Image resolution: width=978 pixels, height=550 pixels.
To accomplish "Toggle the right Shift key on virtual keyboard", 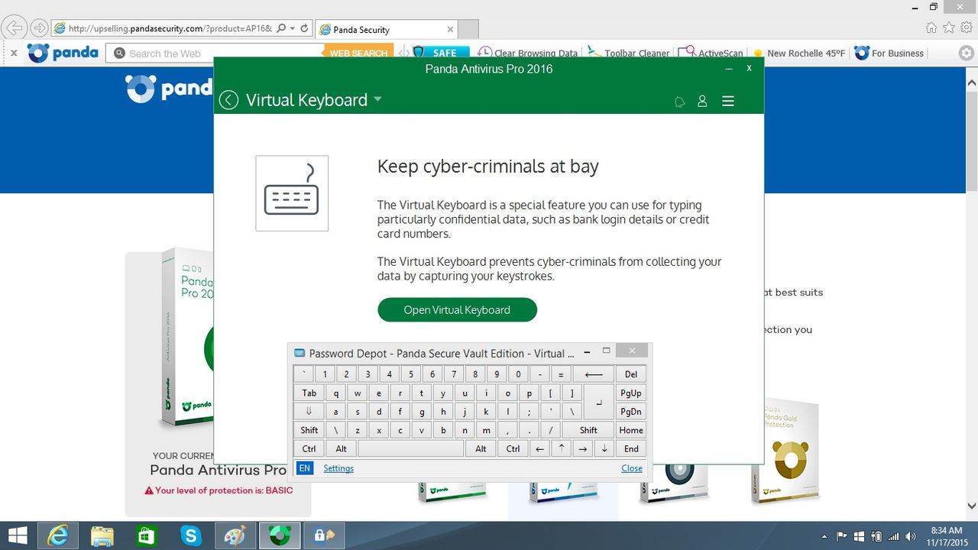I will 588,430.
